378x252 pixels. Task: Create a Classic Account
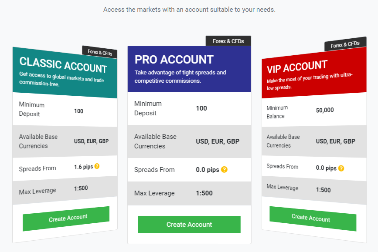point(66,218)
